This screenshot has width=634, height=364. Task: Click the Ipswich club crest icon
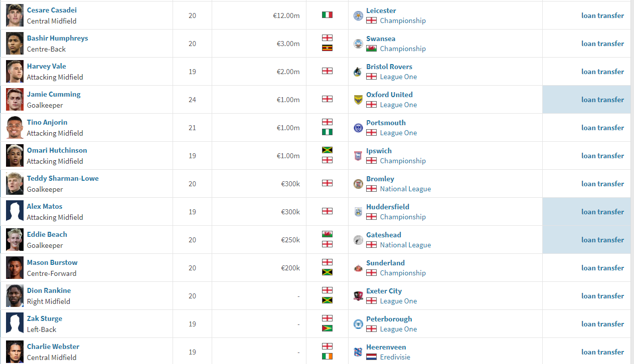[358, 156]
